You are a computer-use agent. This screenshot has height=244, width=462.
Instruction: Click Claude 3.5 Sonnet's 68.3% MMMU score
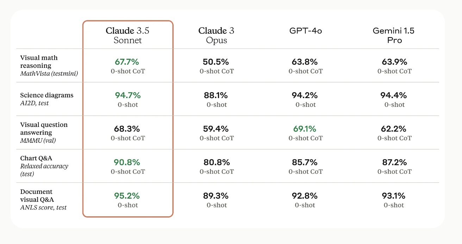pos(127,129)
